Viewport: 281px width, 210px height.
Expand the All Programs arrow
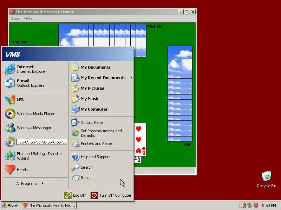coord(42,183)
